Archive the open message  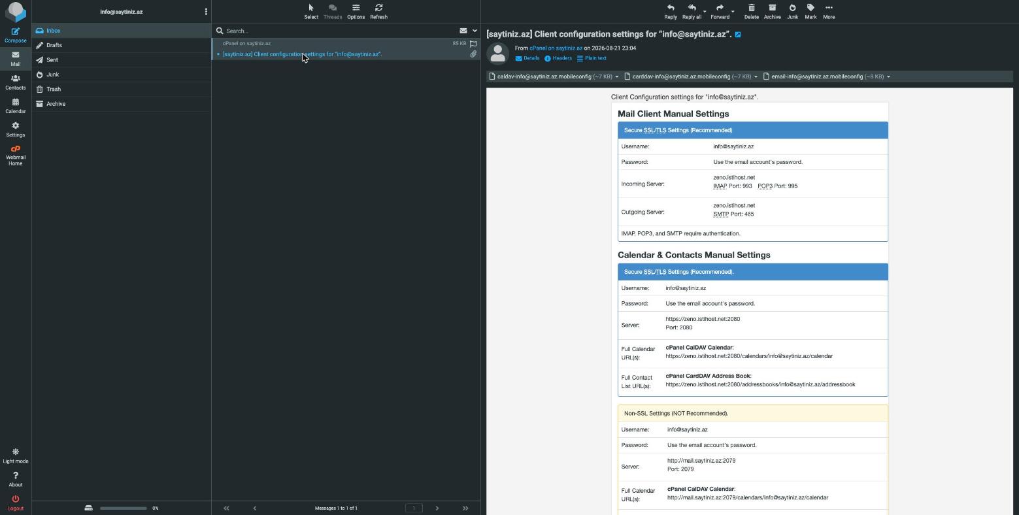tap(773, 12)
